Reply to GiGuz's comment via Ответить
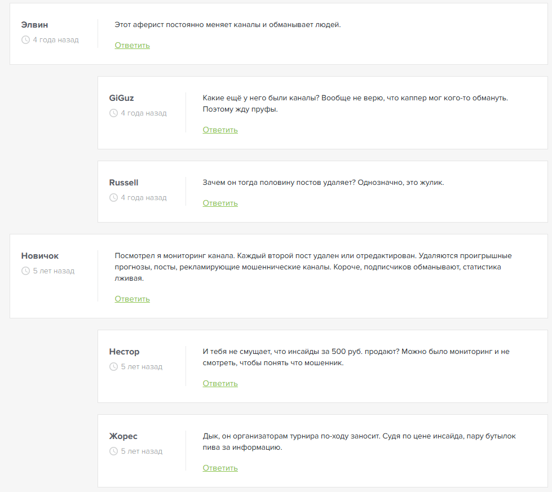Viewport: 552px width, 492px height. click(x=220, y=130)
